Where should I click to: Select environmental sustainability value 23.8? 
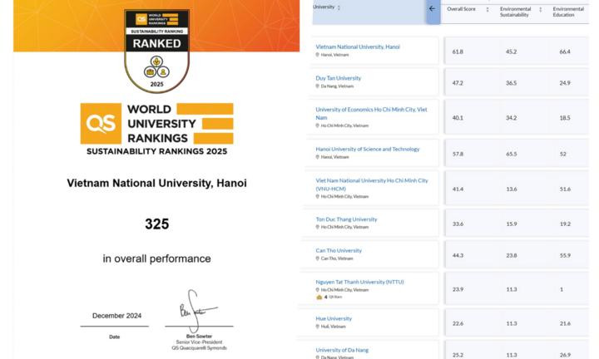(x=511, y=256)
